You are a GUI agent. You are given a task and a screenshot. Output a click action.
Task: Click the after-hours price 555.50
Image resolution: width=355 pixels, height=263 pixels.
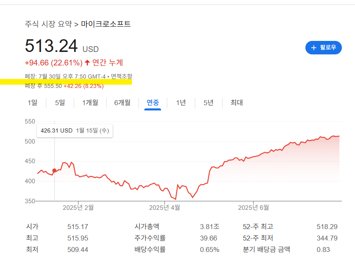[x=53, y=86]
